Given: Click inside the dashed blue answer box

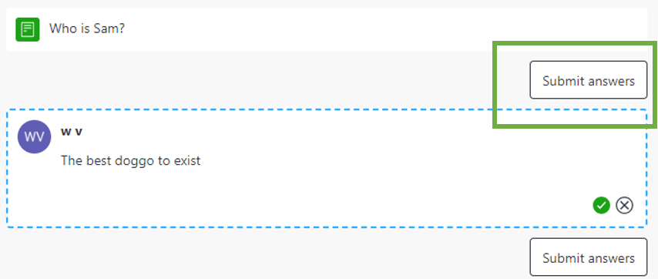Looking at the screenshot, I should tap(327, 168).
